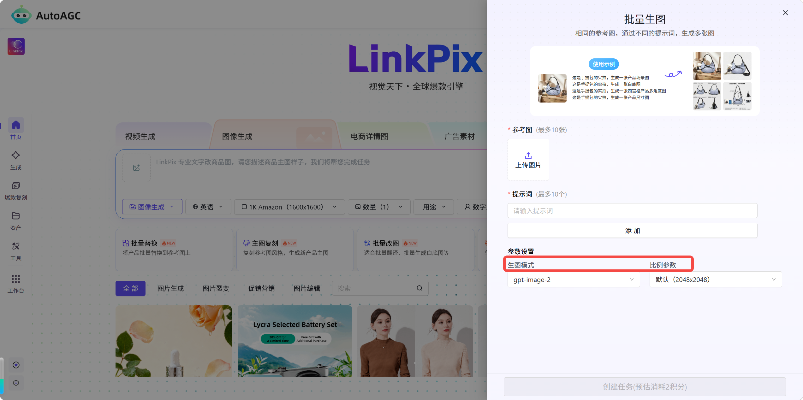Click the flame NEW badge on 批量替换
Image resolution: width=803 pixels, height=400 pixels.
169,243
